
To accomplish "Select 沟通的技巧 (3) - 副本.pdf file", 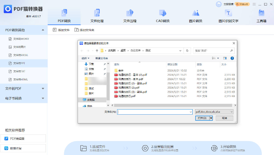I will (133, 92).
